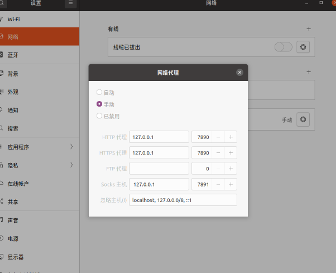
Task: Open the settings hamburger menu
Action: click(70, 3)
